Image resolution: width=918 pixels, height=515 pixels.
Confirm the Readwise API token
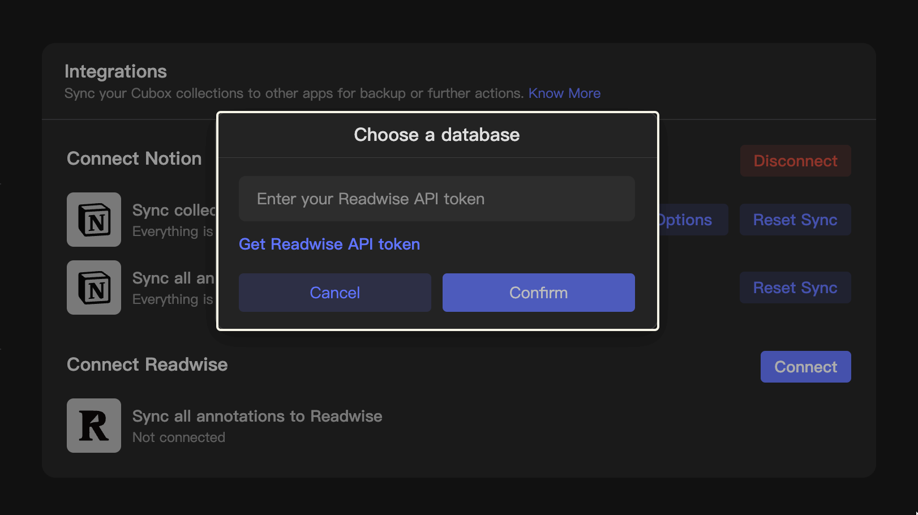click(x=538, y=293)
